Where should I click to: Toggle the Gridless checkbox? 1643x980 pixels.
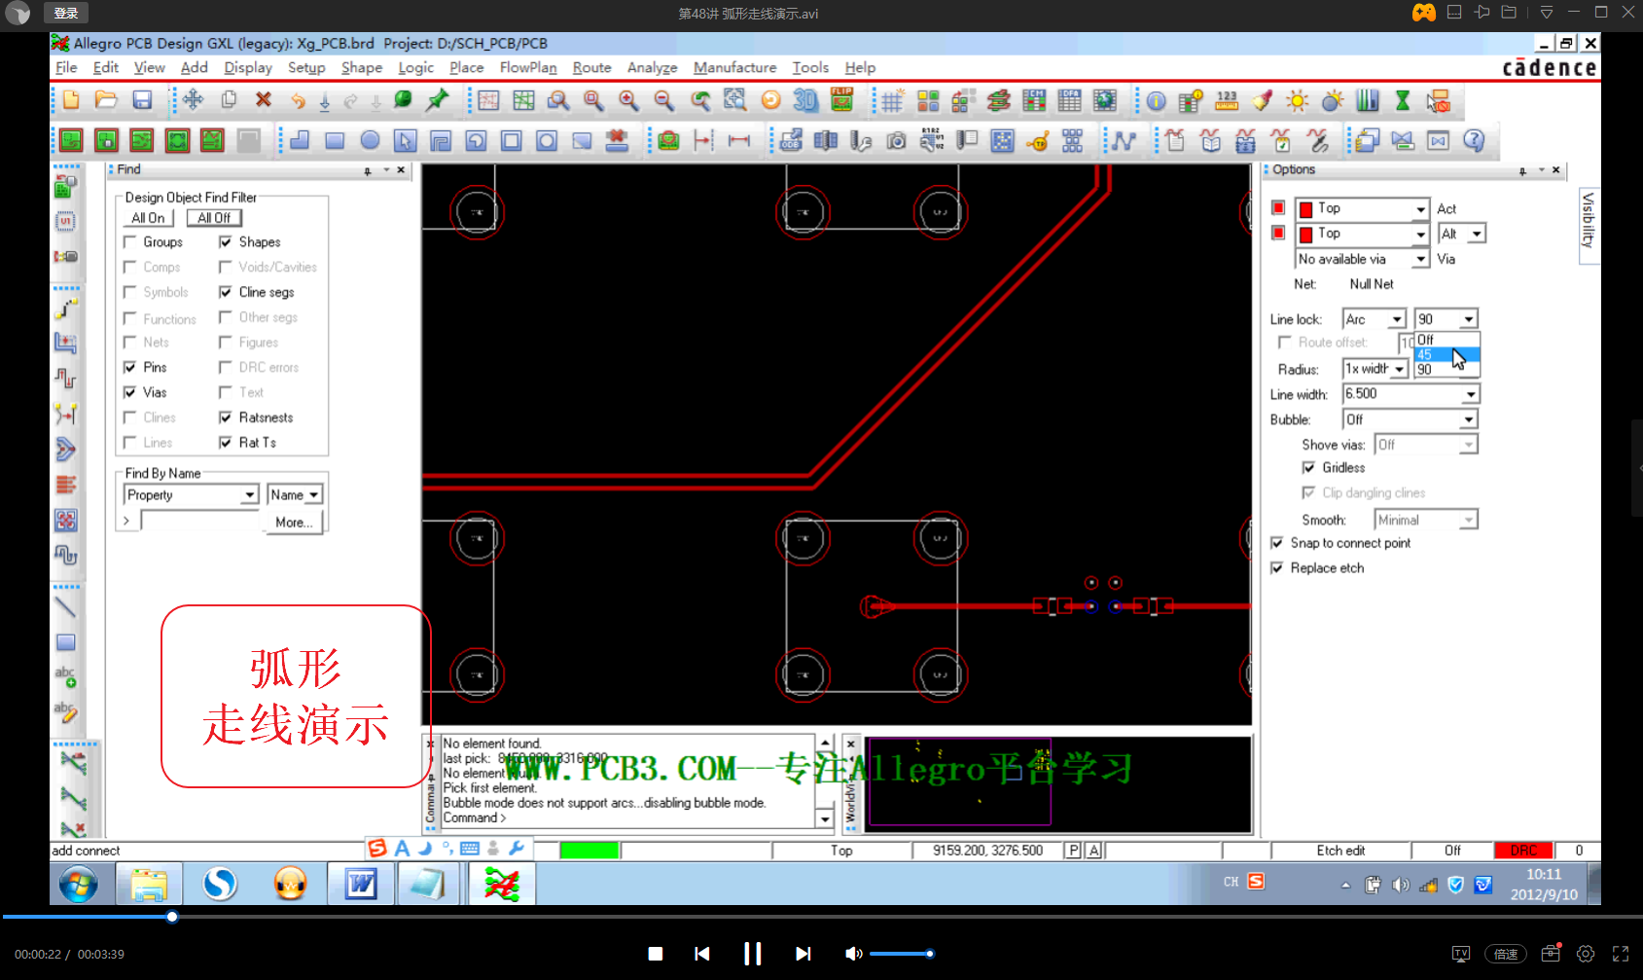1308,467
